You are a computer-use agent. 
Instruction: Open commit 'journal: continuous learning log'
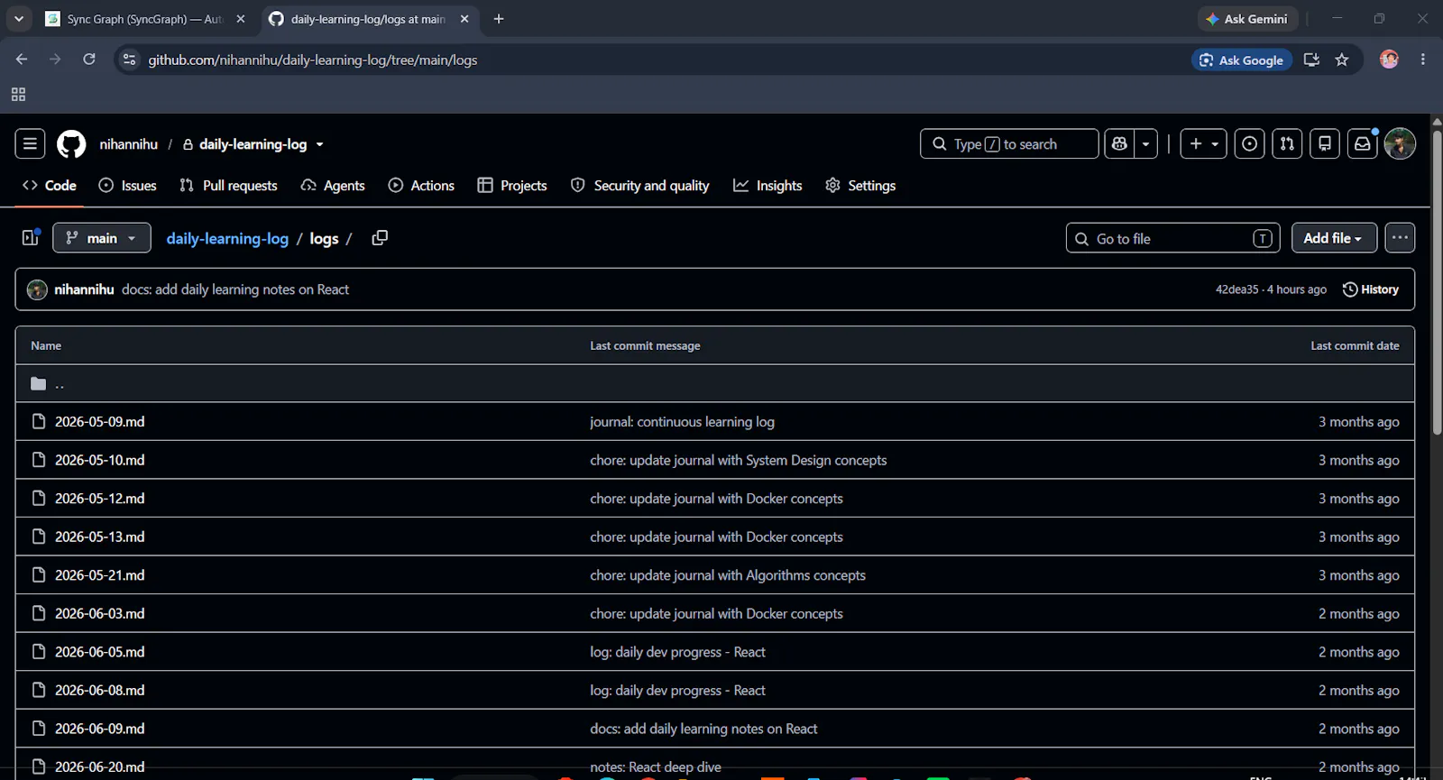click(x=682, y=421)
